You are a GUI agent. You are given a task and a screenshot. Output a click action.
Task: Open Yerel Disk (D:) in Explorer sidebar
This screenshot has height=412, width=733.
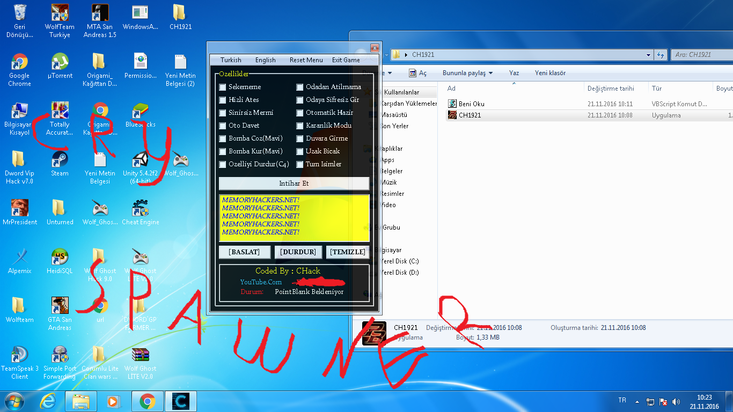coord(399,273)
